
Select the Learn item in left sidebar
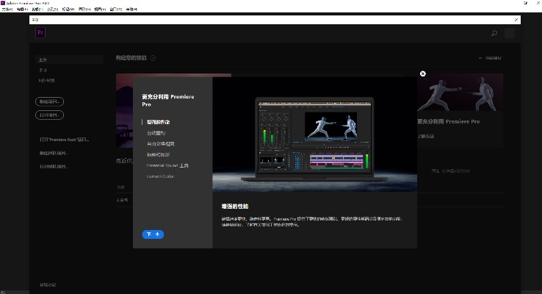(x=43, y=70)
